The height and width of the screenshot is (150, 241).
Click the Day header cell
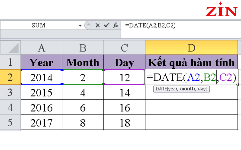124,62
